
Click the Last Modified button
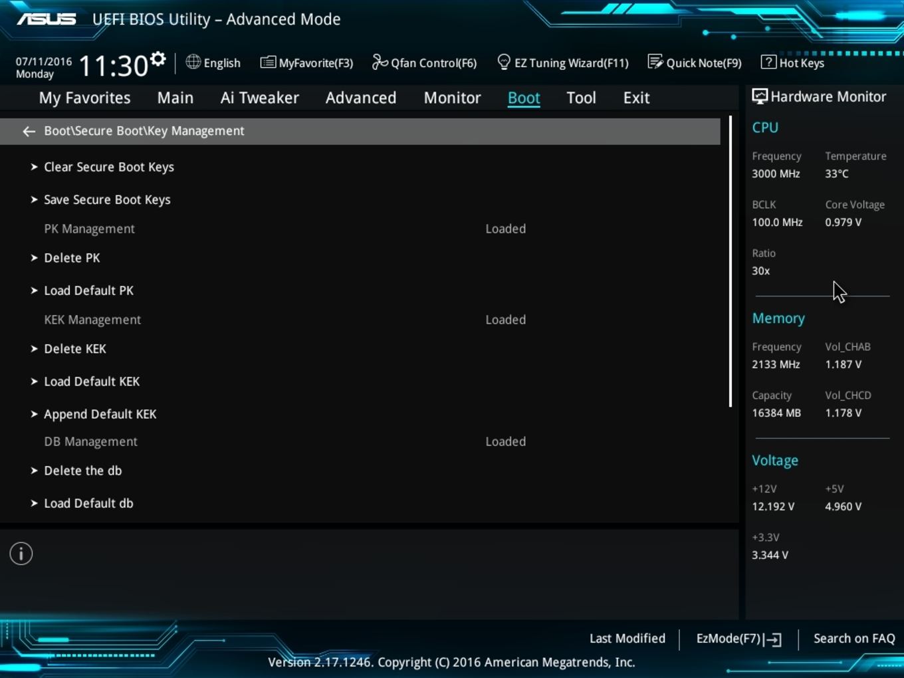click(x=627, y=638)
